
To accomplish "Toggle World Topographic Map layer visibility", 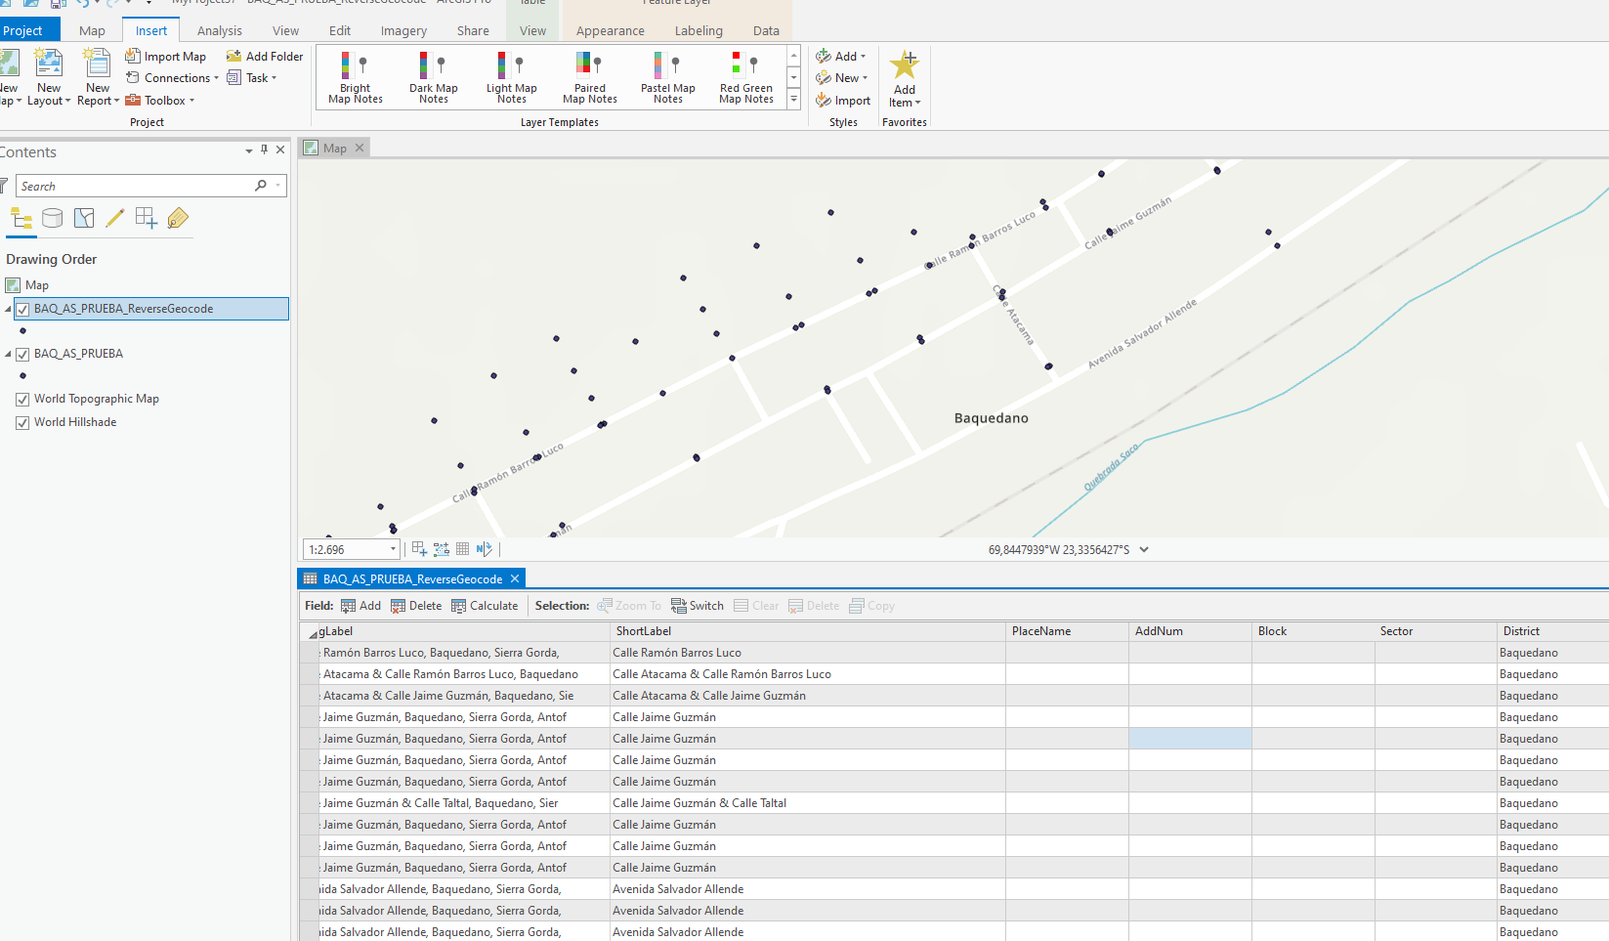I will [22, 400].
